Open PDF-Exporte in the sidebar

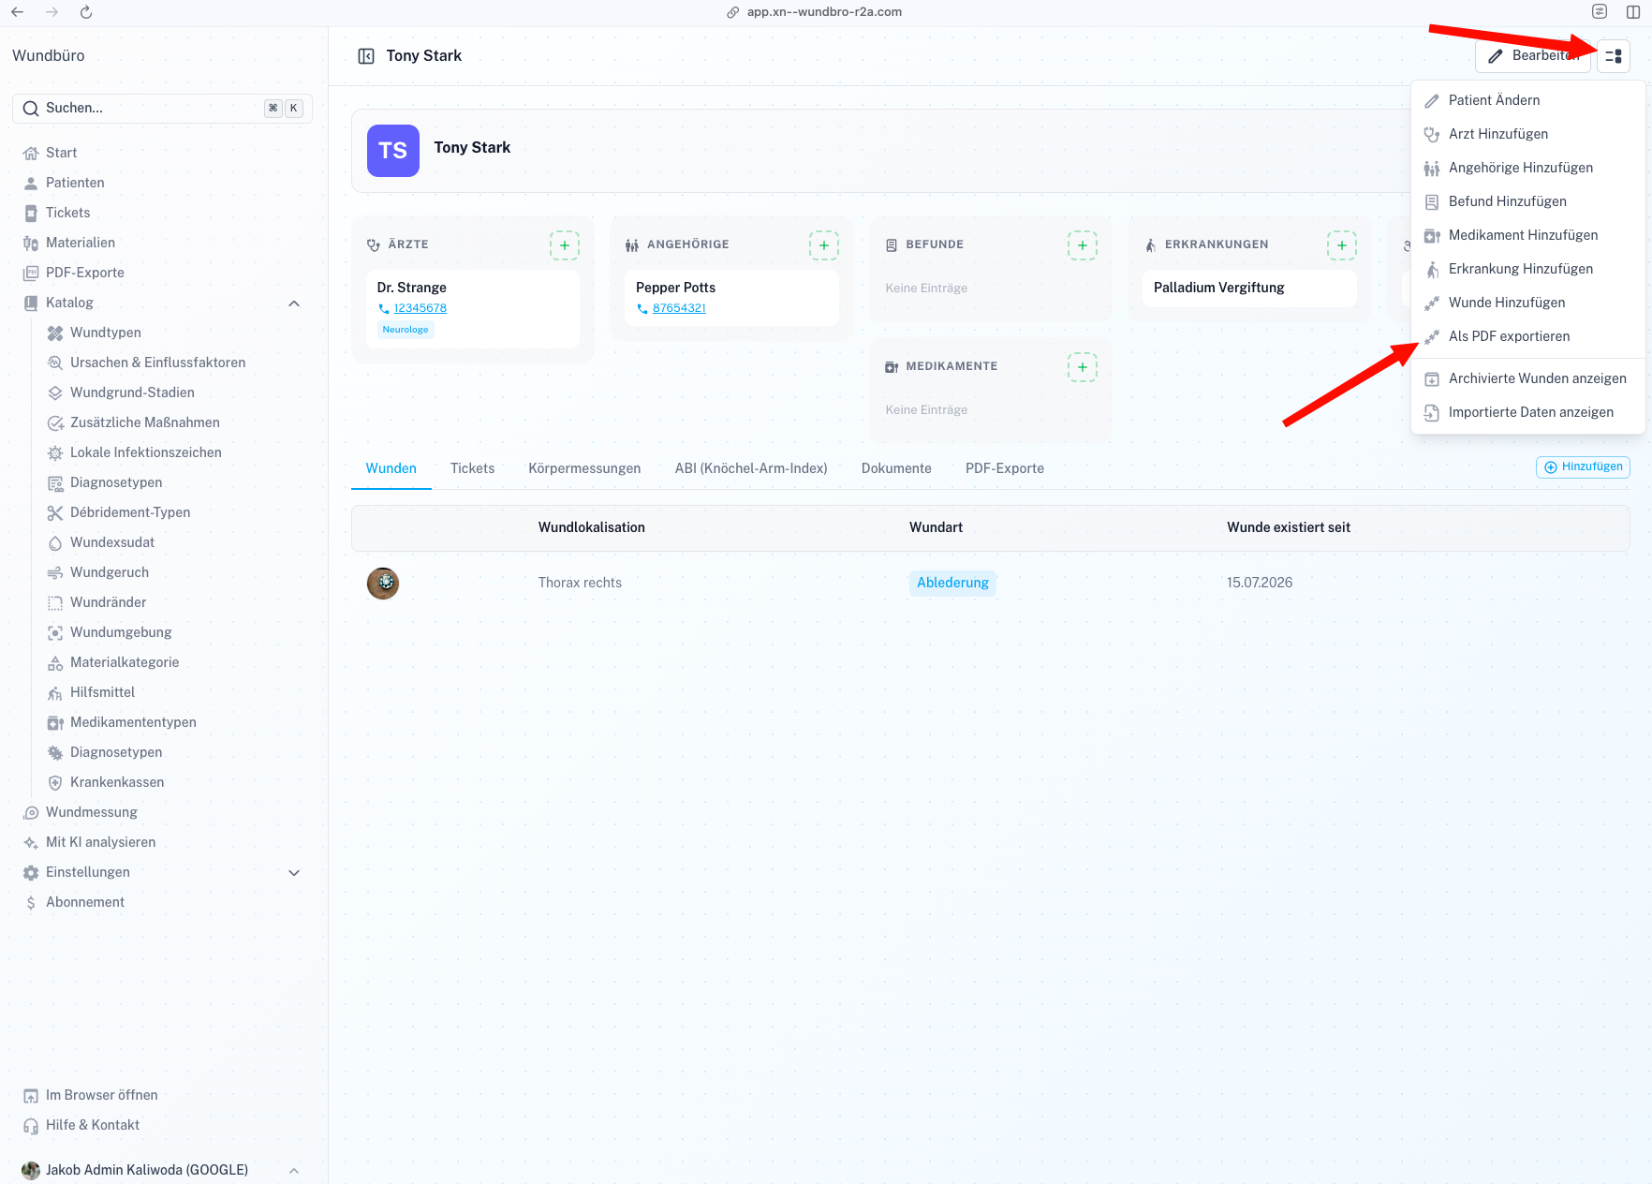[85, 273]
